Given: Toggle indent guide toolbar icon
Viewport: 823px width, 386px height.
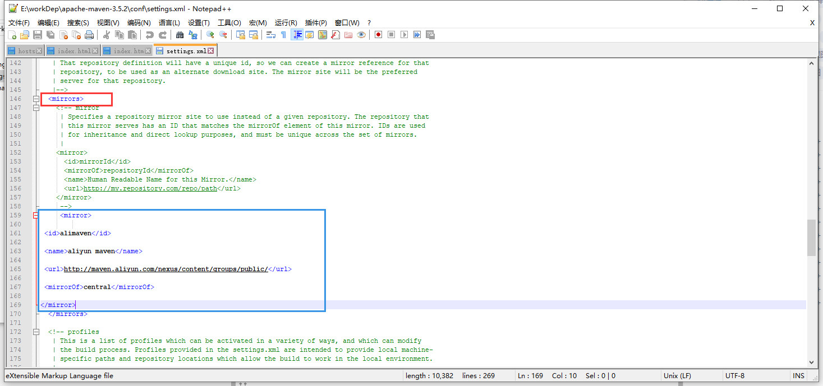Looking at the screenshot, I should pyautogui.click(x=297, y=35).
